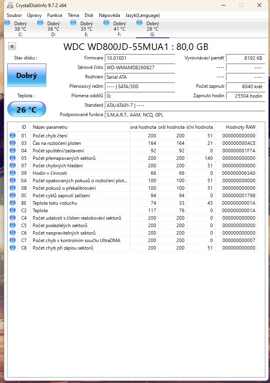Open the Disk menu
Screen dimensions: 270x383
(x=89, y=15)
